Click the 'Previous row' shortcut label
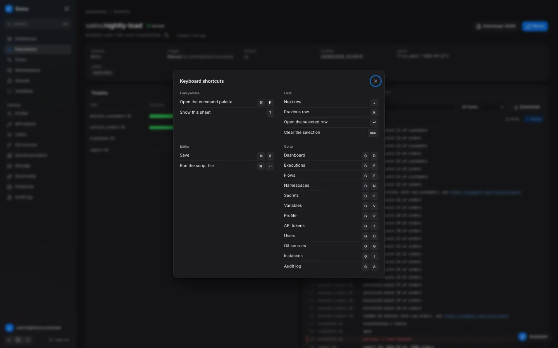The width and height of the screenshot is (558, 348). tap(296, 112)
